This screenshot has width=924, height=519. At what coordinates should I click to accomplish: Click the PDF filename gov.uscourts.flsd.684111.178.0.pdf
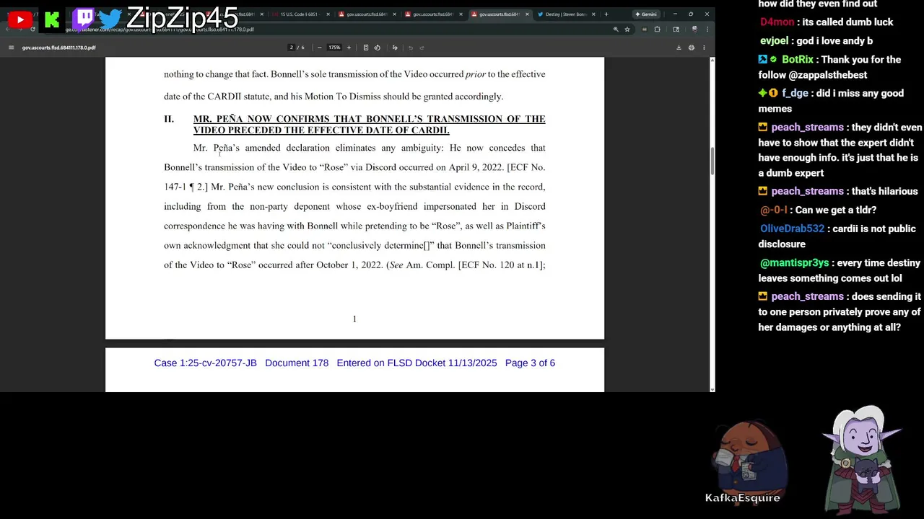58,48
